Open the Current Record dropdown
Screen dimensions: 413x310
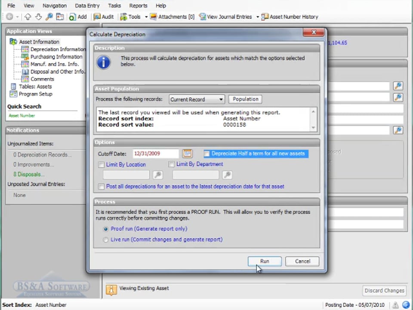pyautogui.click(x=197, y=99)
